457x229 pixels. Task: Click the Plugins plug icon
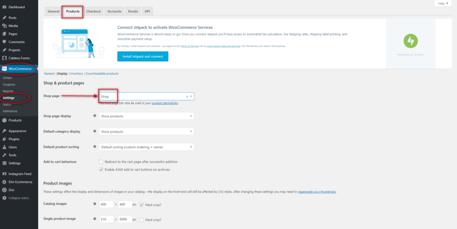point(5,139)
